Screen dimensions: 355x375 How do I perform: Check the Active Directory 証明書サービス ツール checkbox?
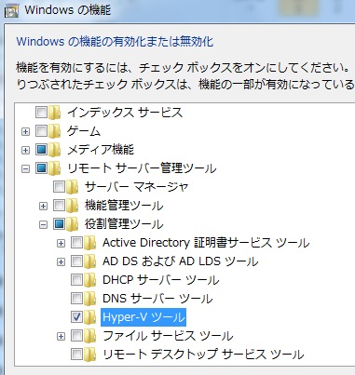click(76, 242)
